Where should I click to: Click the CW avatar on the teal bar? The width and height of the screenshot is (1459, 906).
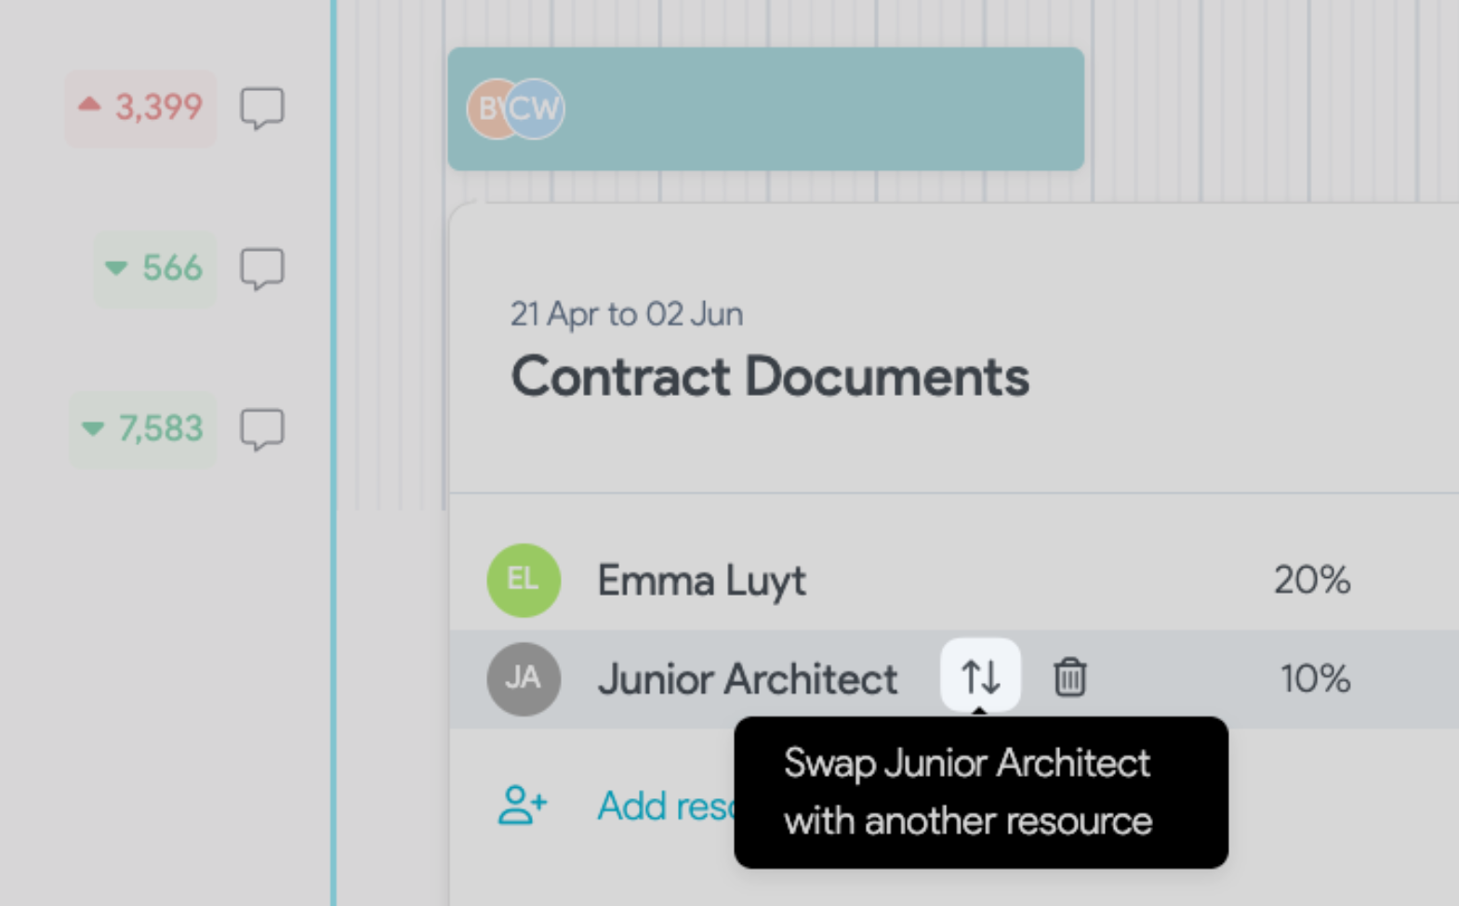(x=535, y=109)
